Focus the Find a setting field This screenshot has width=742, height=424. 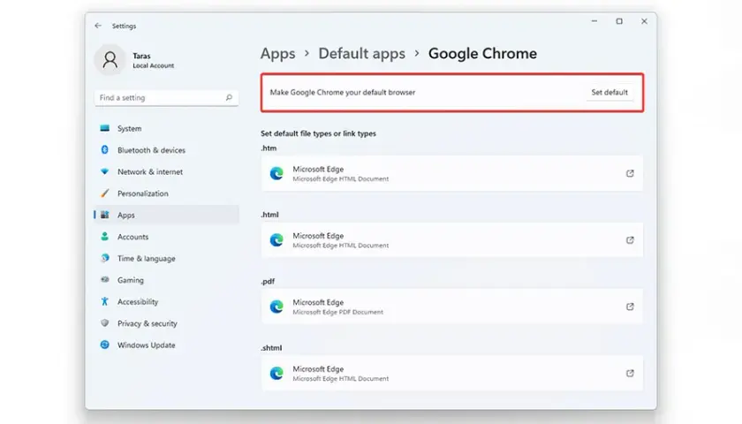point(166,97)
